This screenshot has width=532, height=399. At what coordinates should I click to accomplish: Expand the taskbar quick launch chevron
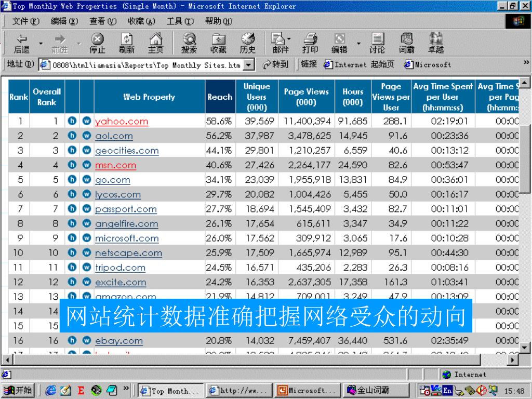click(x=126, y=388)
